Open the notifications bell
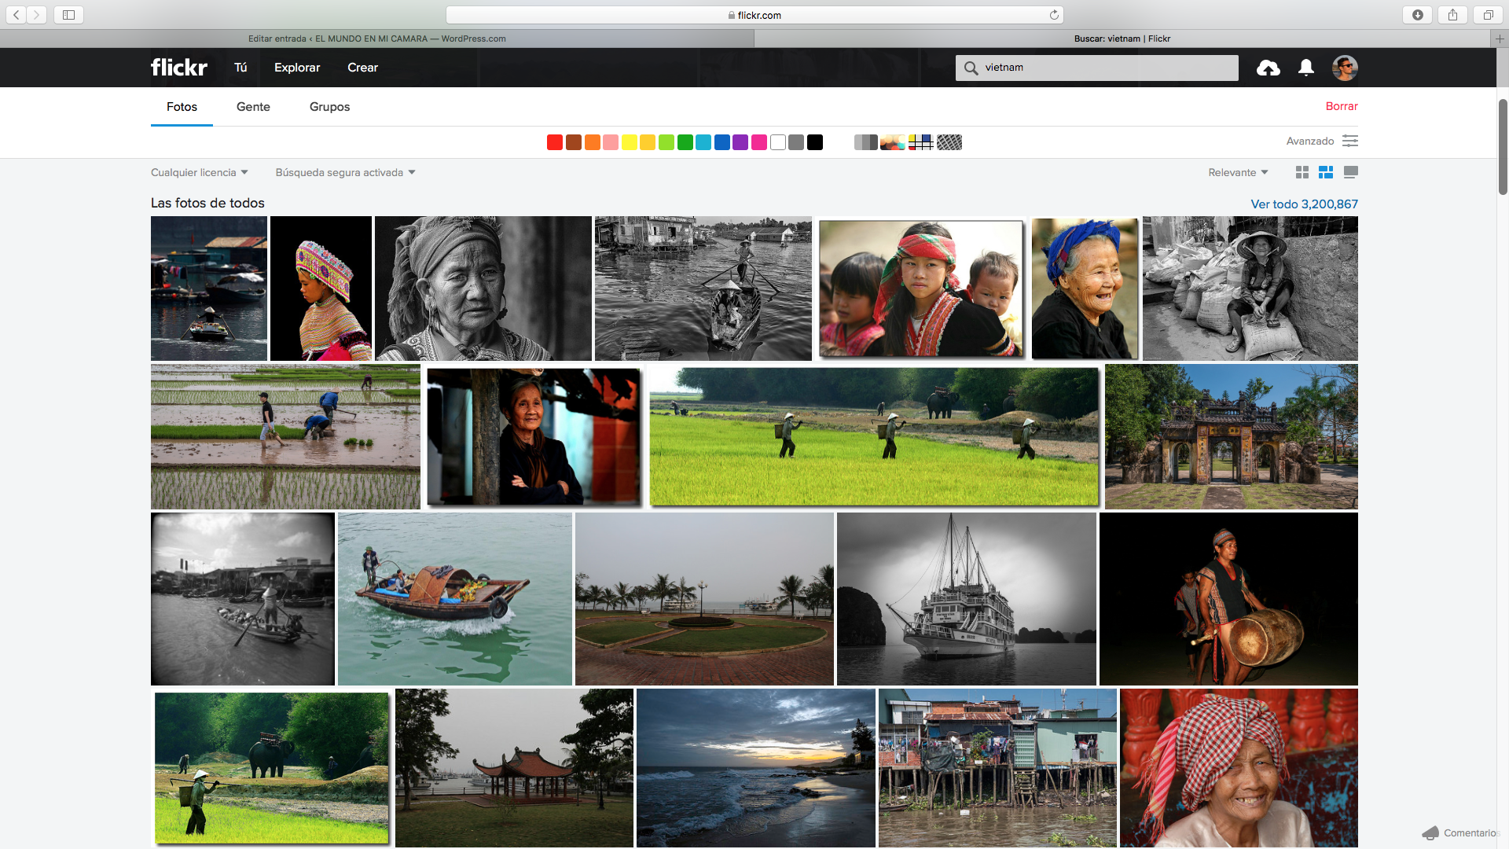The image size is (1509, 849). (x=1306, y=68)
